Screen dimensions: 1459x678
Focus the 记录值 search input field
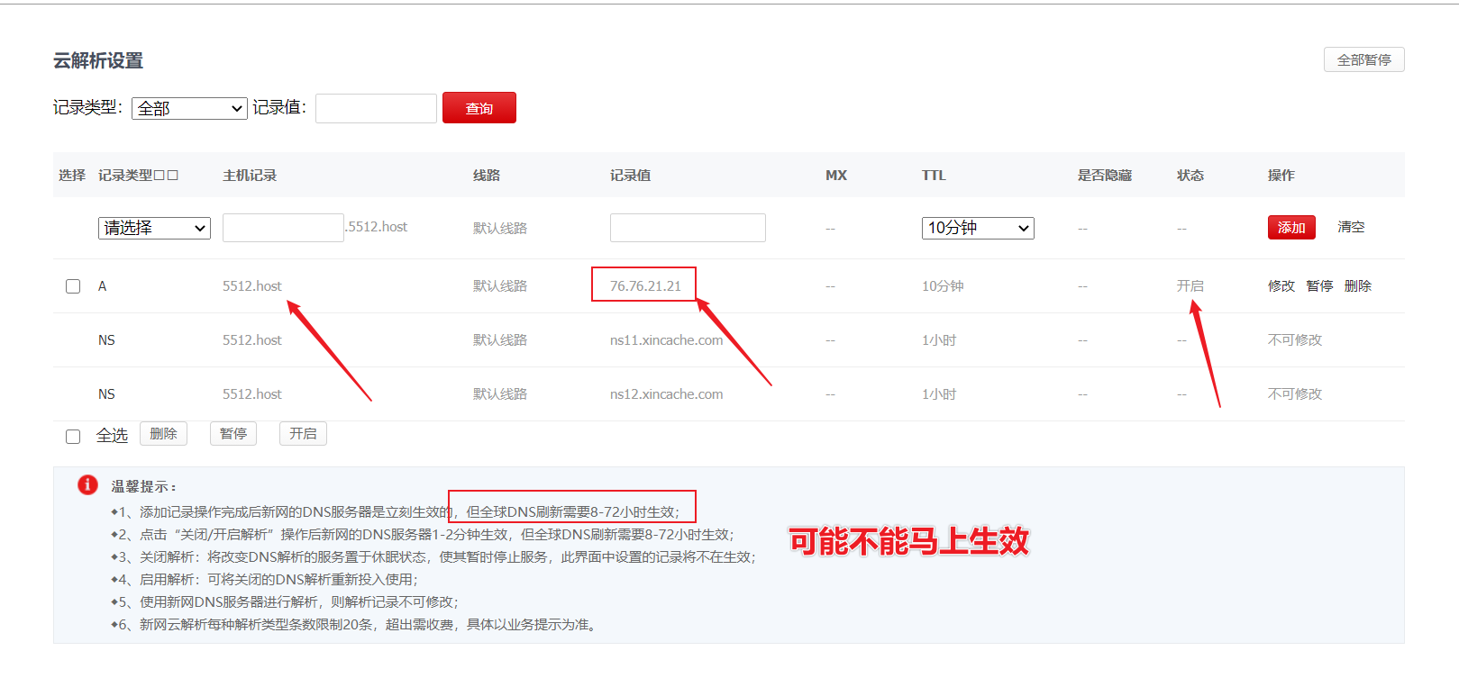pos(376,108)
